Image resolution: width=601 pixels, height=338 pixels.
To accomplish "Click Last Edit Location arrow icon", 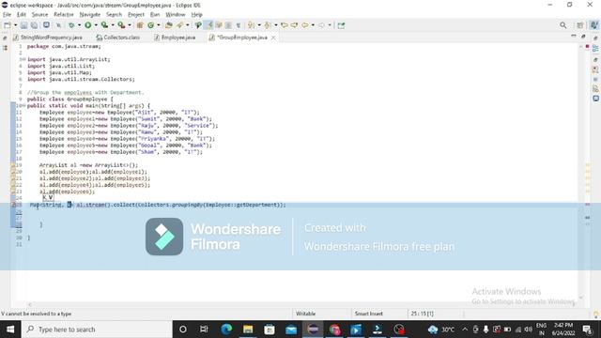I will (x=285, y=25).
